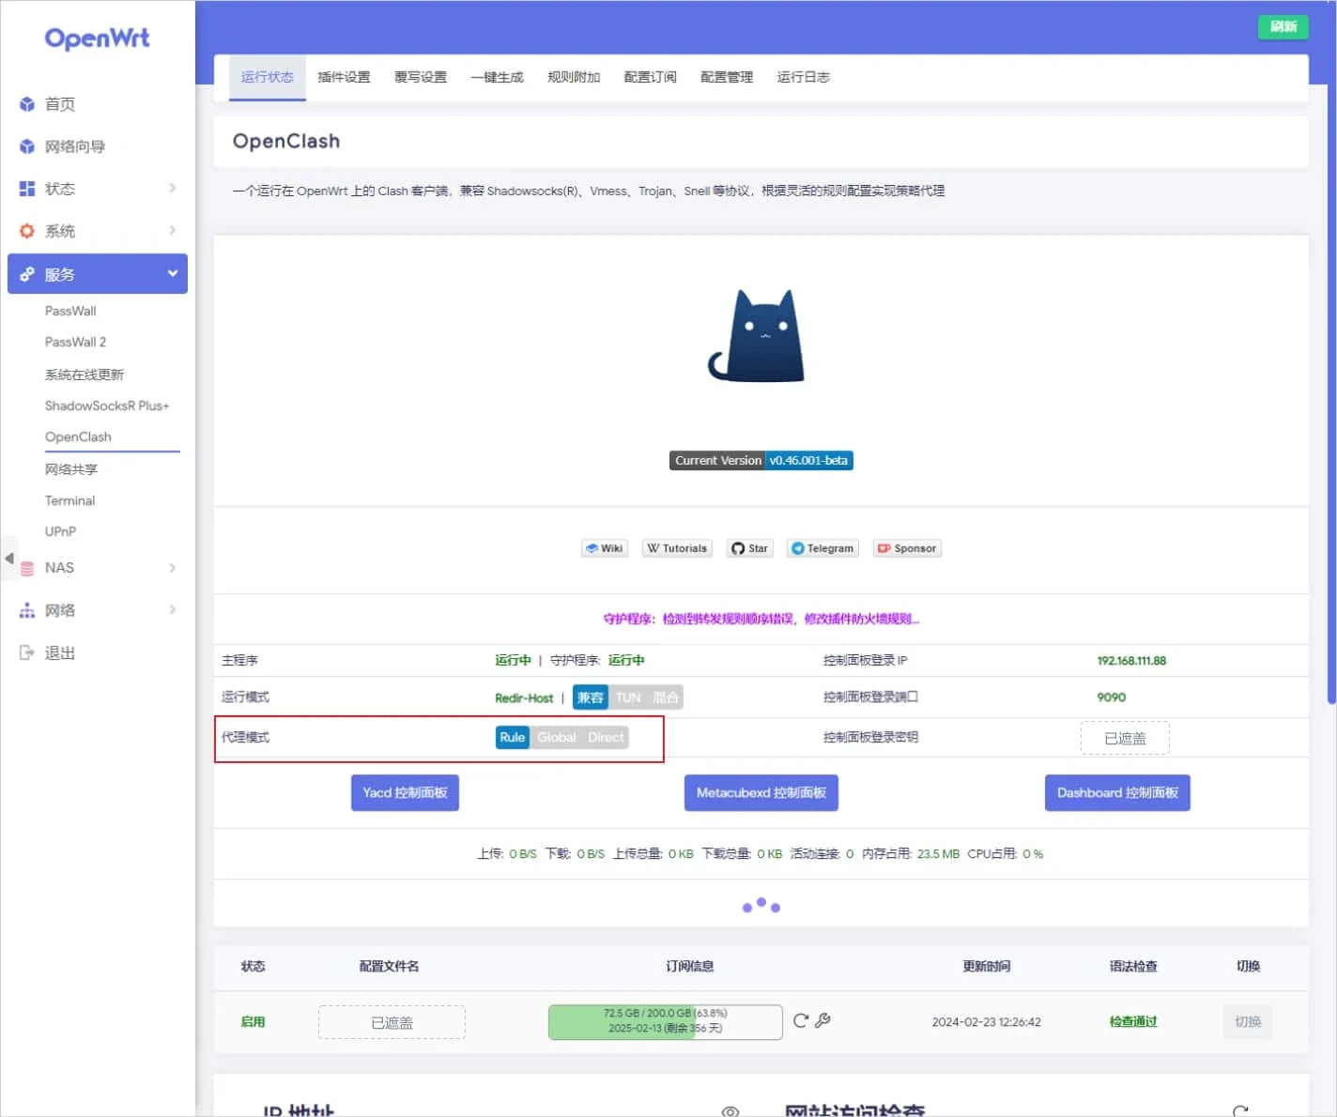Open 系统在线更新 in the sidebar
This screenshot has height=1117, width=1337.
[x=85, y=375]
